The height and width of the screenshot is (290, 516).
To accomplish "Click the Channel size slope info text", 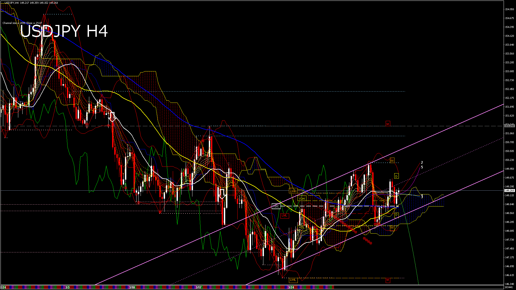I will (x=22, y=23).
